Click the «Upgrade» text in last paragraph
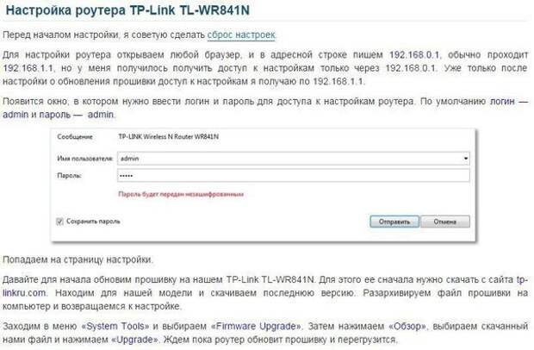534x350 pixels. pos(135,340)
